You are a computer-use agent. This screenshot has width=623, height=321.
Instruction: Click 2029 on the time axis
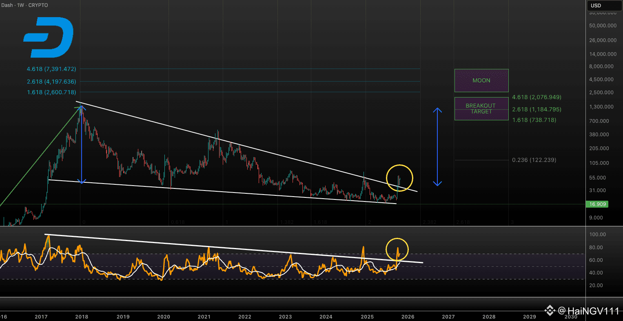[530, 317]
